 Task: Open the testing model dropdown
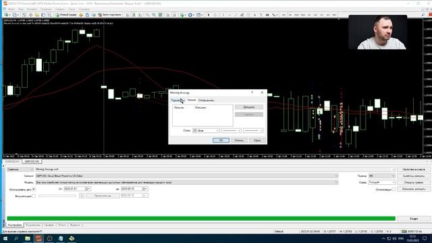coord(187,182)
